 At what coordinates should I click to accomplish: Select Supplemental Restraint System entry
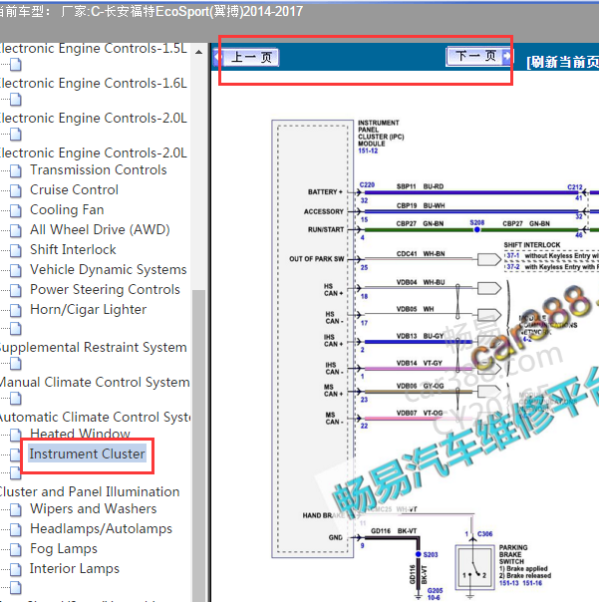[94, 347]
